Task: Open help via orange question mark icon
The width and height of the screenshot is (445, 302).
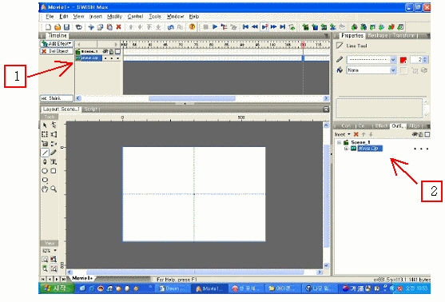Action: (x=192, y=27)
